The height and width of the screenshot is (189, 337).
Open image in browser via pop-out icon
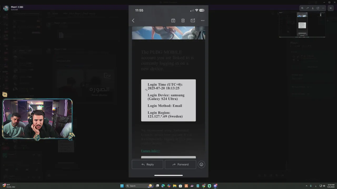318,8
